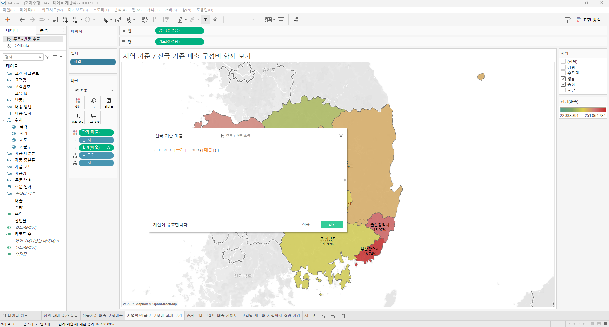Open the Show Me (표현 방식) panel

589,20
